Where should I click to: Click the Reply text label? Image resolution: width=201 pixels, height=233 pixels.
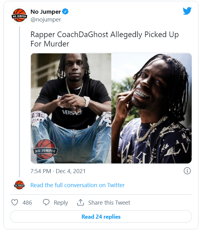click(x=61, y=203)
